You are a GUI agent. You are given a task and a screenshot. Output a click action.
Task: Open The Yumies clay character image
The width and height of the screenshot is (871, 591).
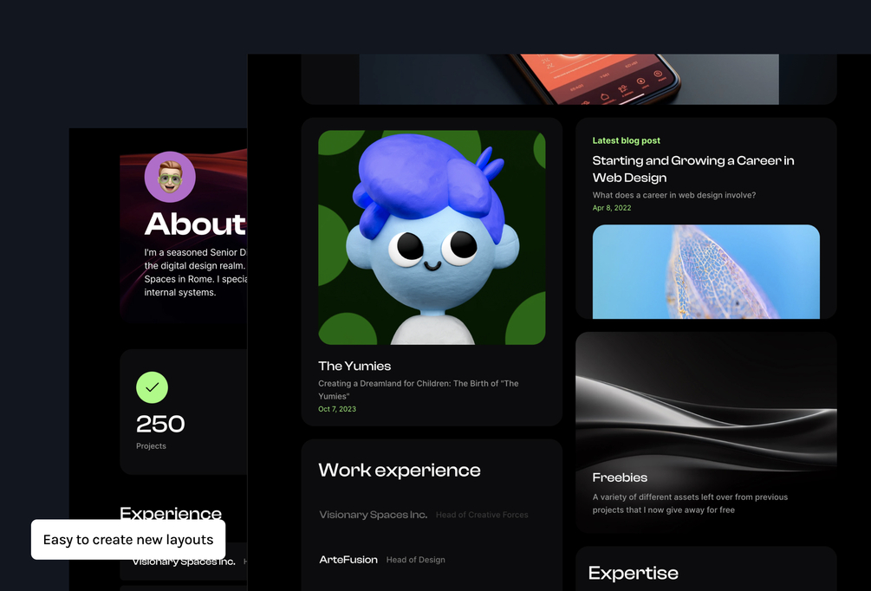pos(432,237)
